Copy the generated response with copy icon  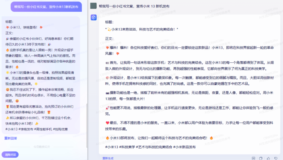[261, 158]
